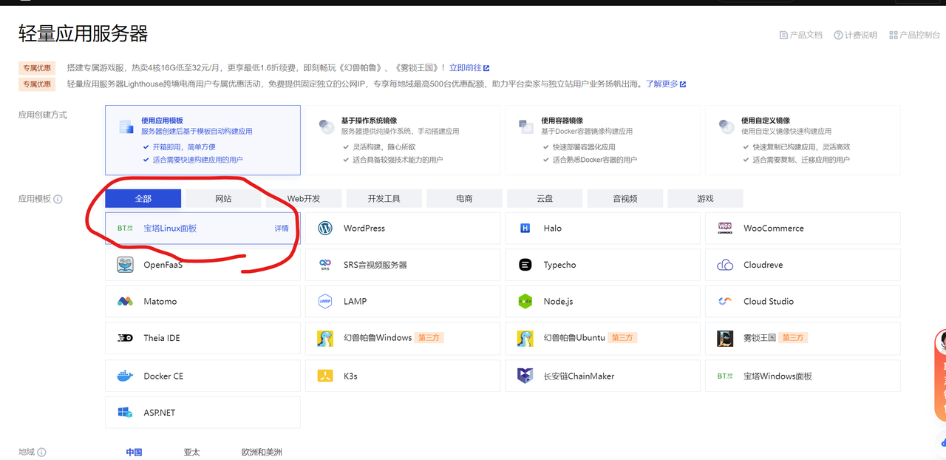The height and width of the screenshot is (460, 946).
Task: Choose the OpenFaaS template icon
Action: coord(125,265)
